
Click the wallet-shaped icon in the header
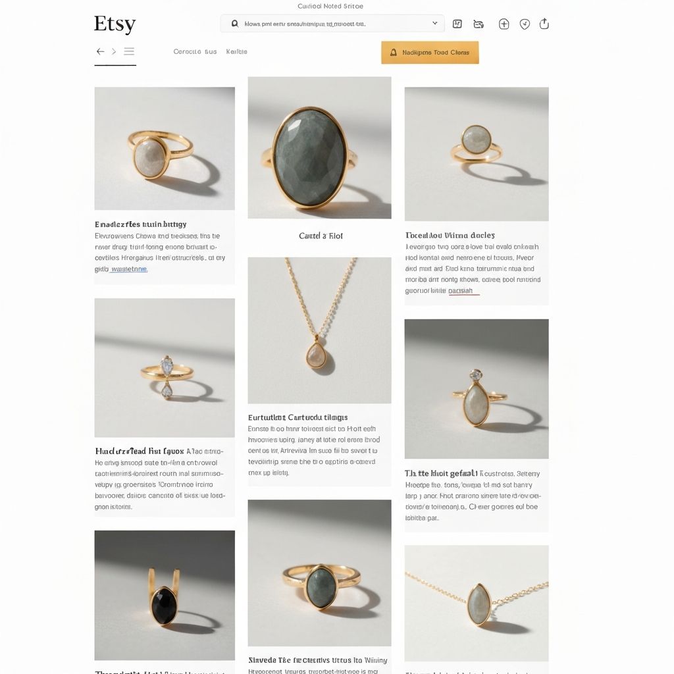coord(479,24)
